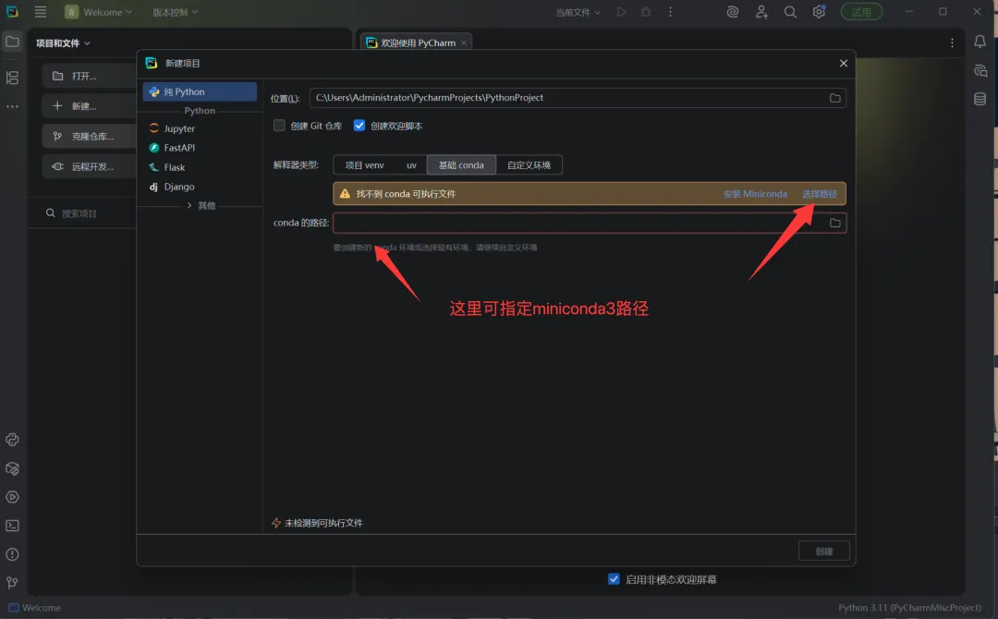The image size is (998, 619).
Task: Open more run actions menu
Action: (670, 12)
